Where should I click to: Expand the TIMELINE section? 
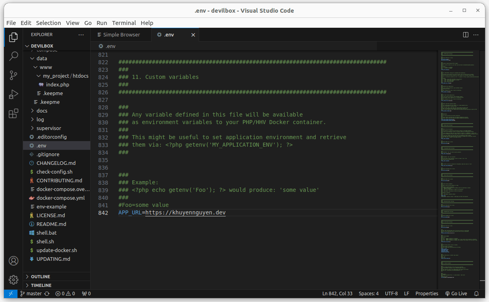pyautogui.click(x=41, y=285)
